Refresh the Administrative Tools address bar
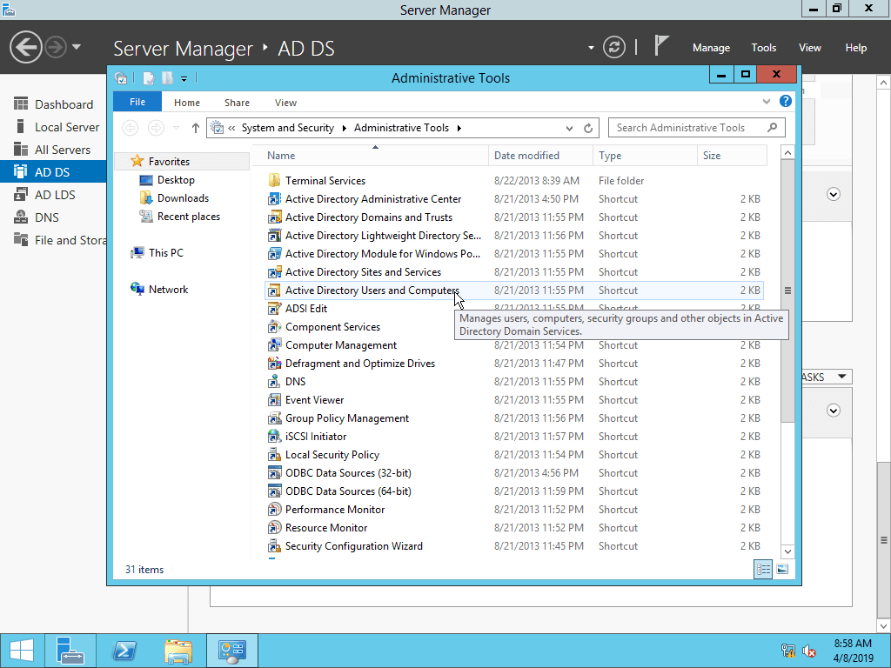Screen dimensions: 891x668 tap(588, 128)
